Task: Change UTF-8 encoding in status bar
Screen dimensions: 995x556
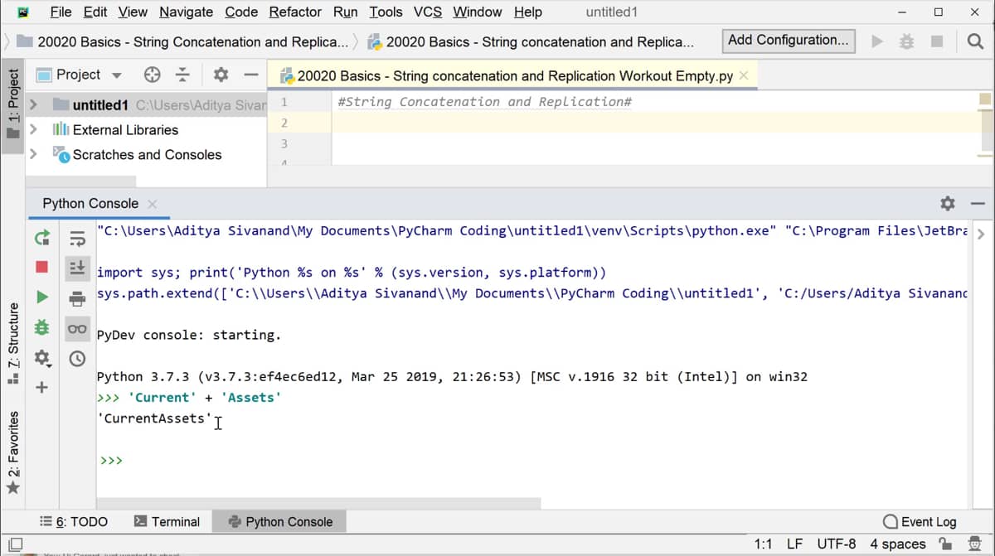Action: (x=836, y=544)
